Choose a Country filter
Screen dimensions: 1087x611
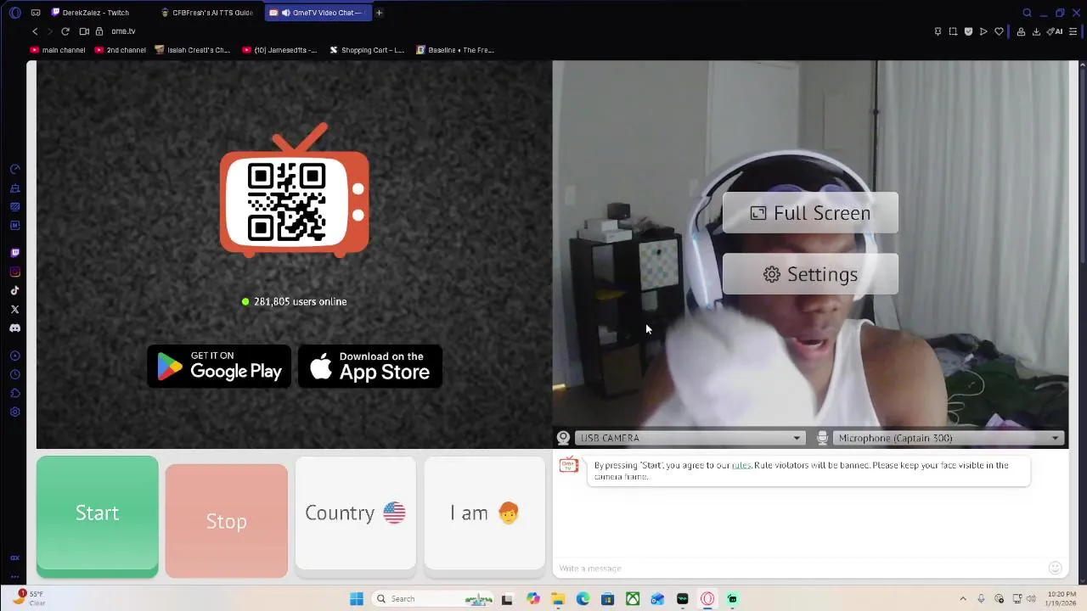coord(355,513)
